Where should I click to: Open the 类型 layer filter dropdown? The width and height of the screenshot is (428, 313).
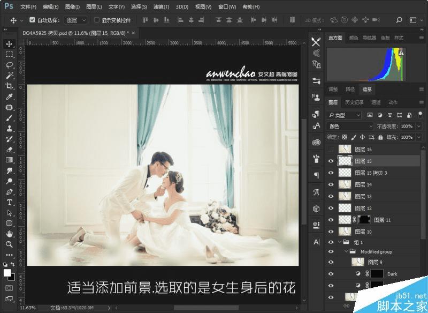coord(344,115)
